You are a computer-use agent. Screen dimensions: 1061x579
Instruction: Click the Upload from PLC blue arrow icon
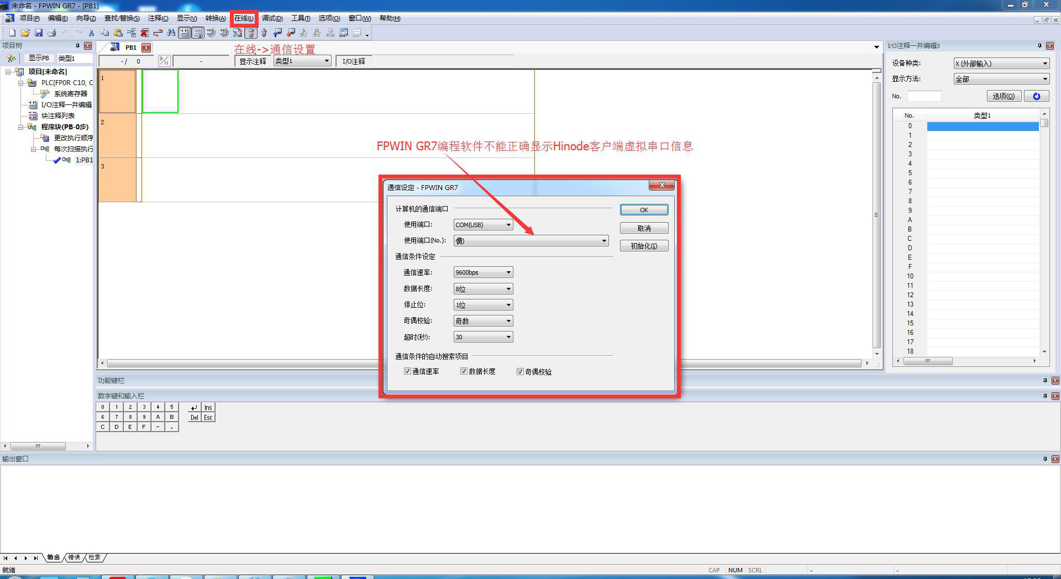277,33
